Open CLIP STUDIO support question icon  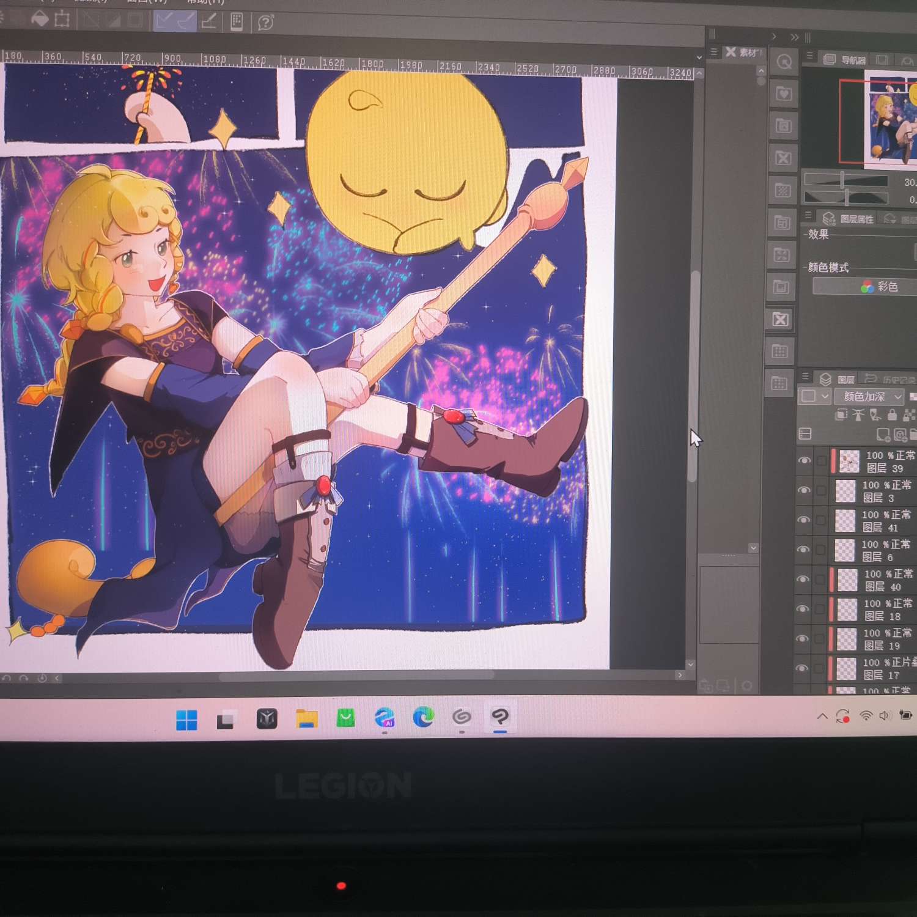(265, 23)
